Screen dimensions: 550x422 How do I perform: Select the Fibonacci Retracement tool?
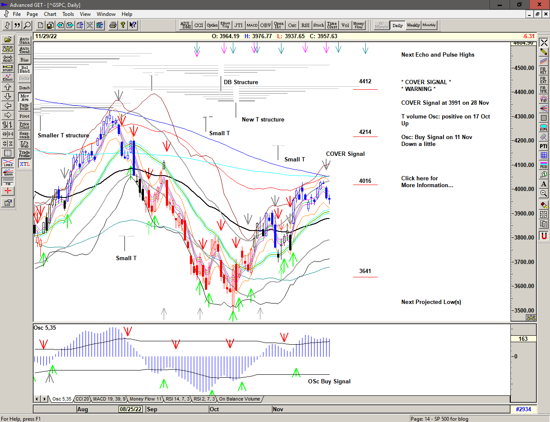[544, 71]
